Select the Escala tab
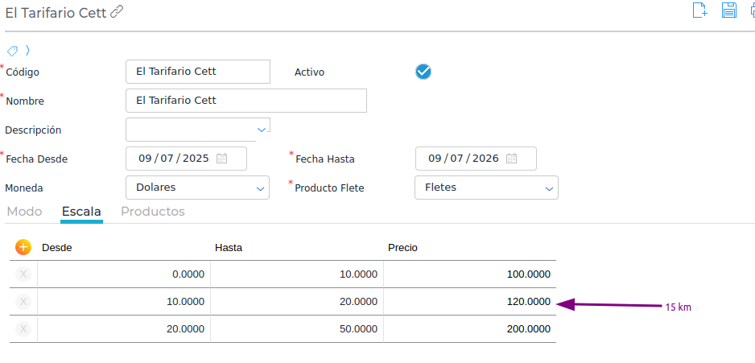755x363 pixels. (x=81, y=212)
